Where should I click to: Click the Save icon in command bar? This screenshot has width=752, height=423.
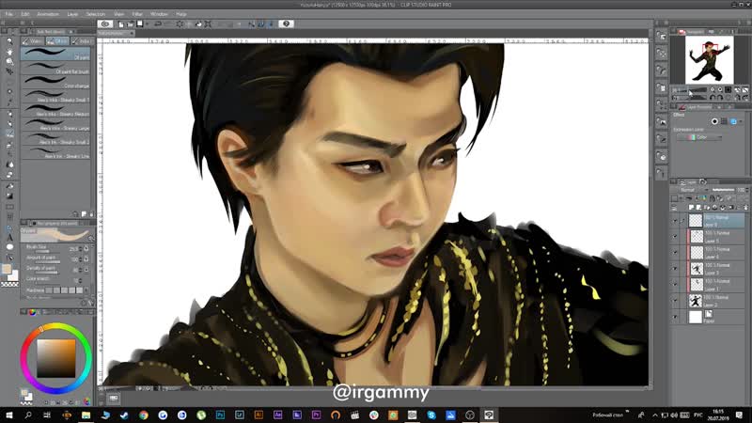pyautogui.click(x=139, y=23)
